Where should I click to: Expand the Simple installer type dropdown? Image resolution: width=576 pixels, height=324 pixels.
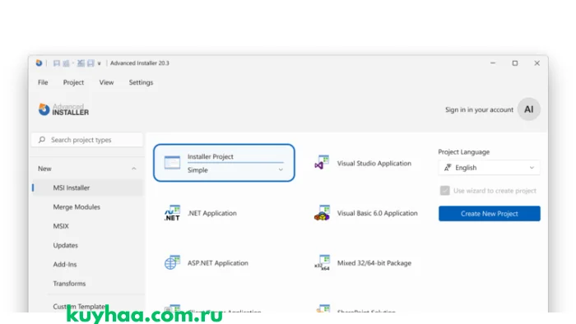(235, 170)
